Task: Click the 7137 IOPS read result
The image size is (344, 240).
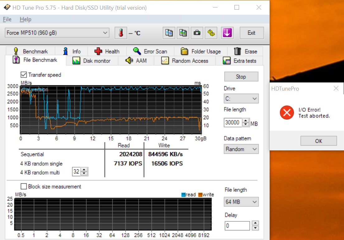Action: [128, 163]
